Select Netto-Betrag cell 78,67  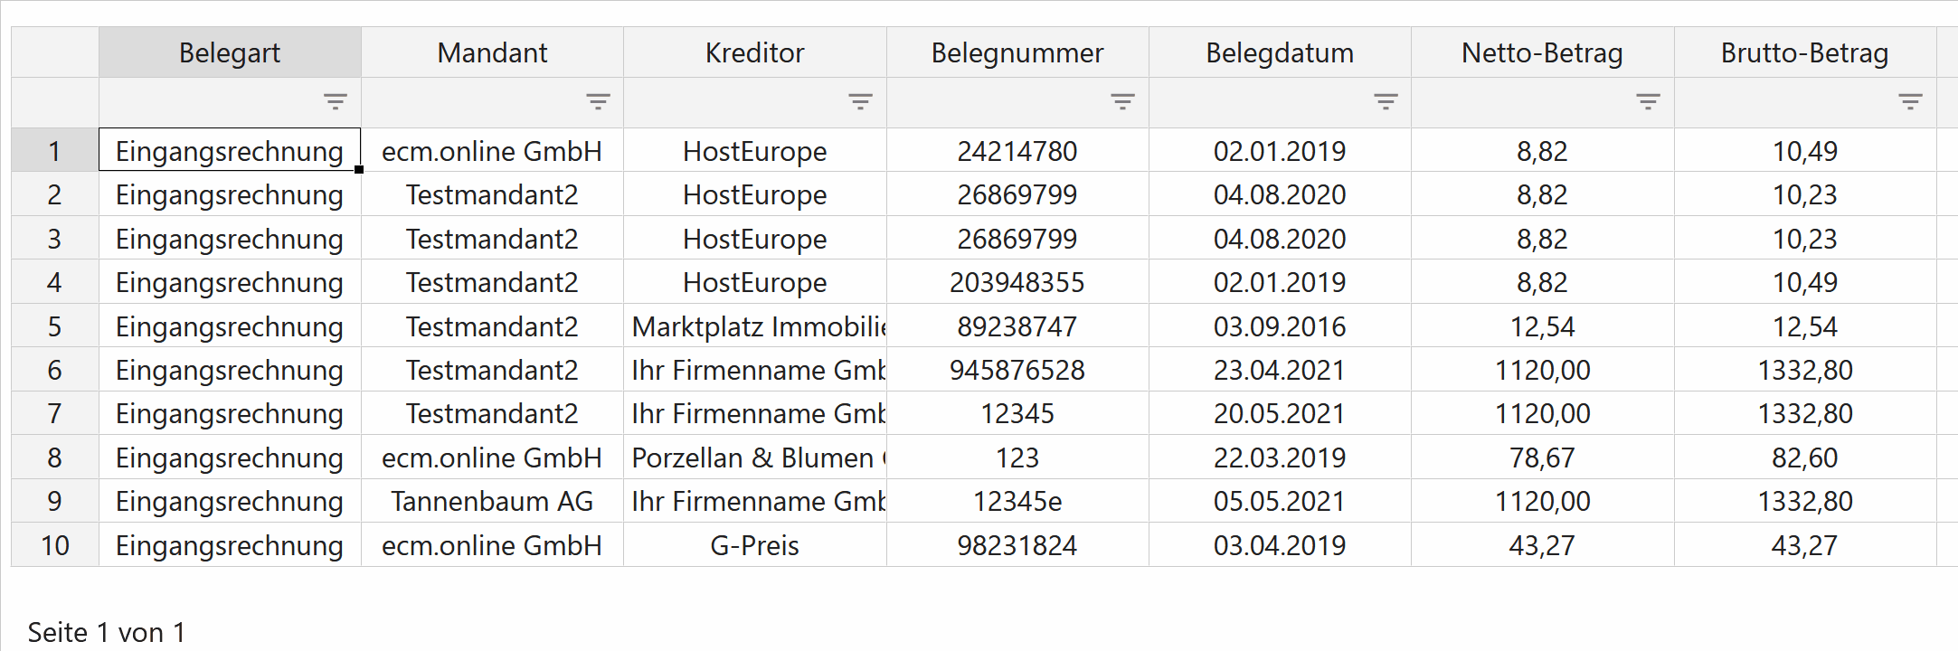pos(1543,458)
